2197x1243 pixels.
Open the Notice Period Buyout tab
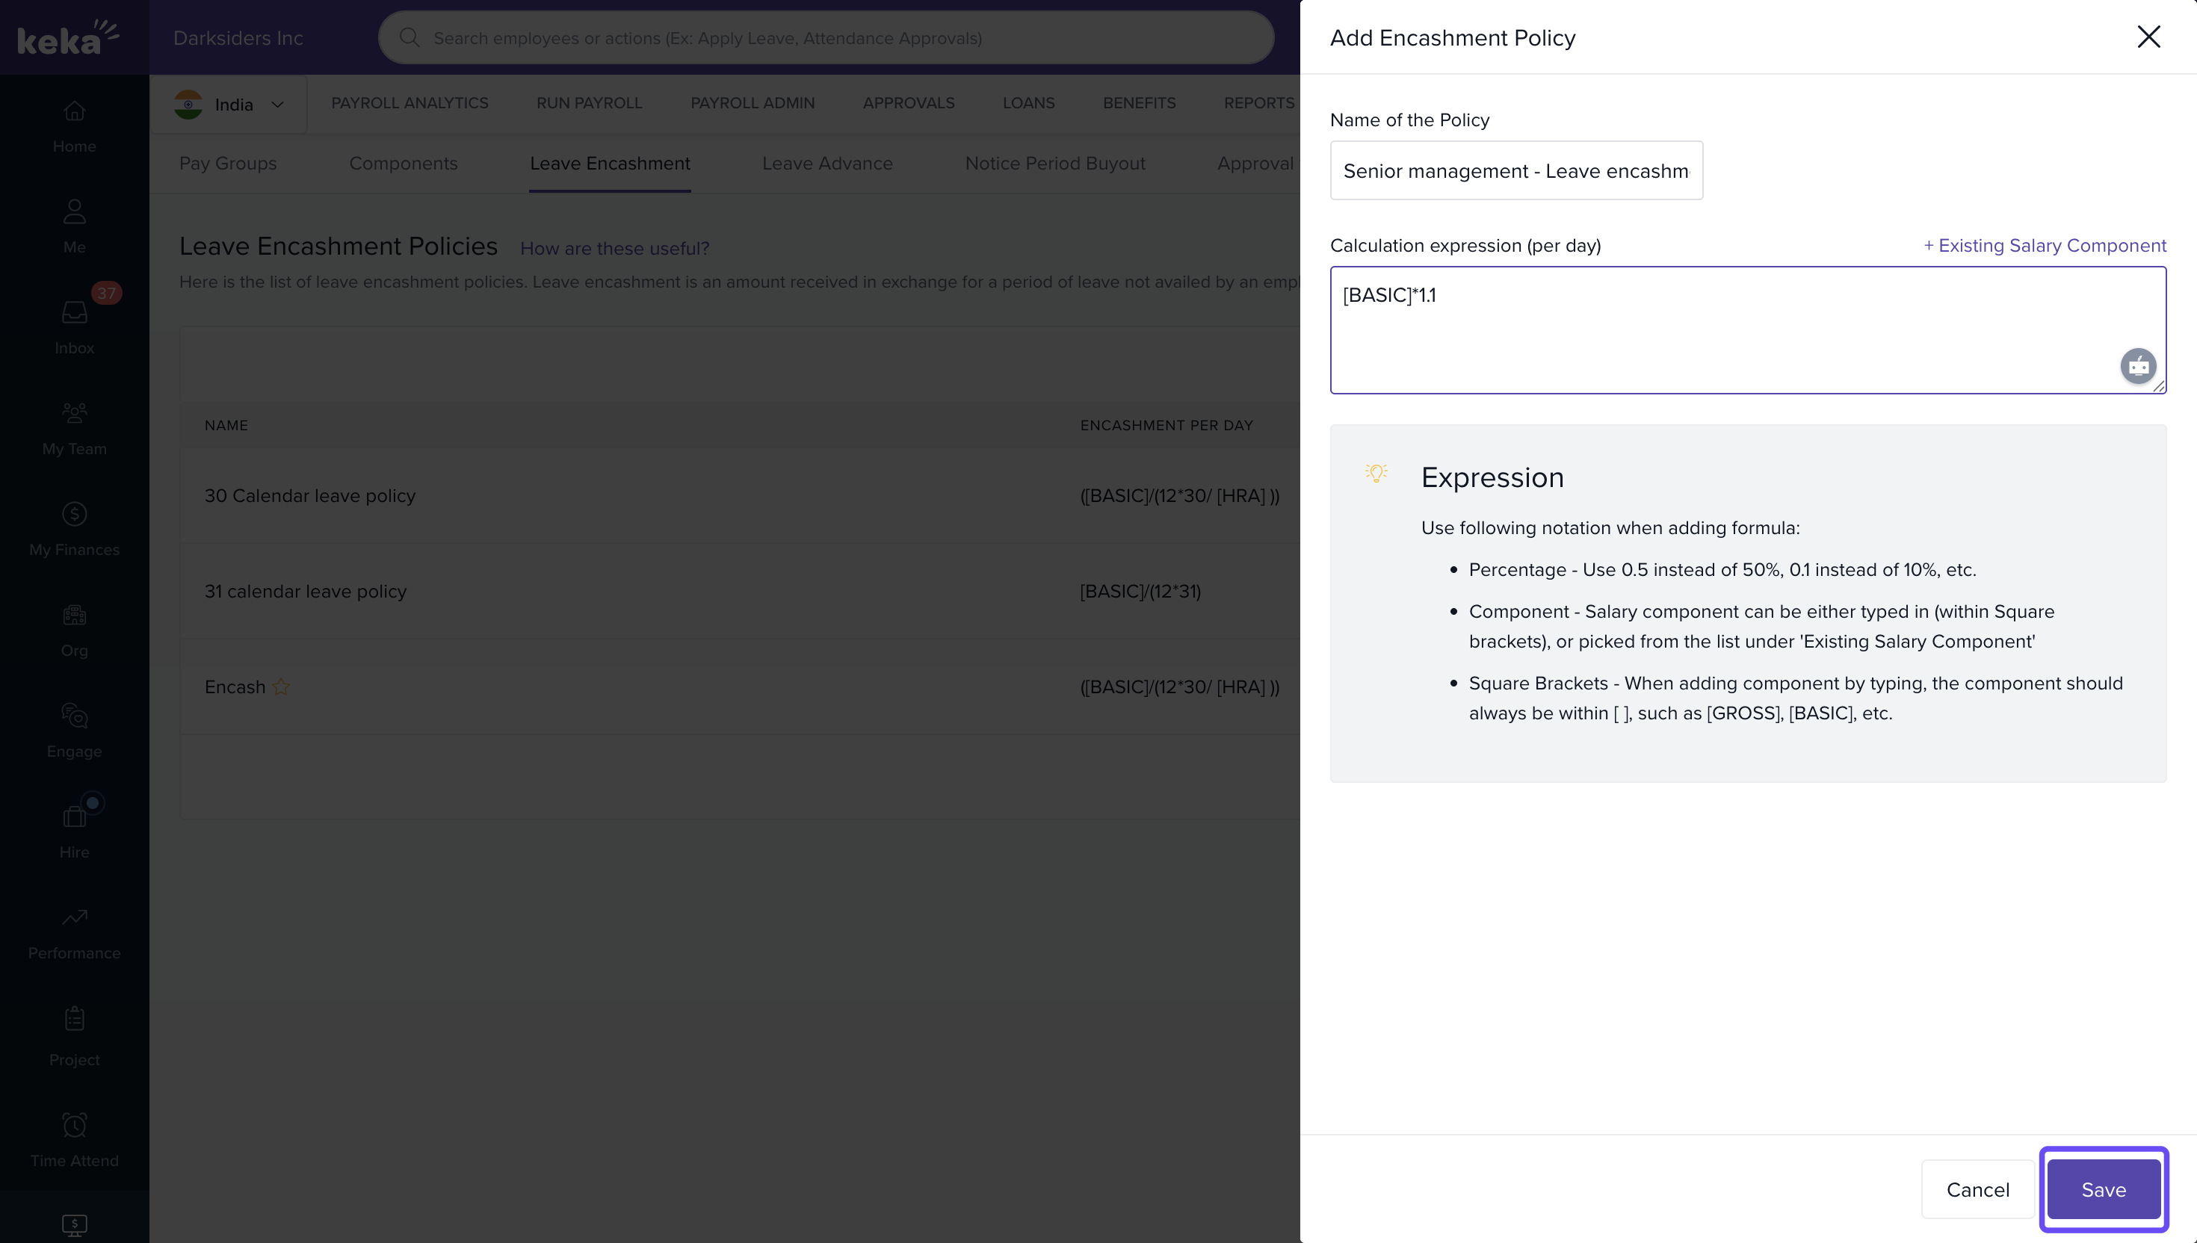tap(1054, 163)
